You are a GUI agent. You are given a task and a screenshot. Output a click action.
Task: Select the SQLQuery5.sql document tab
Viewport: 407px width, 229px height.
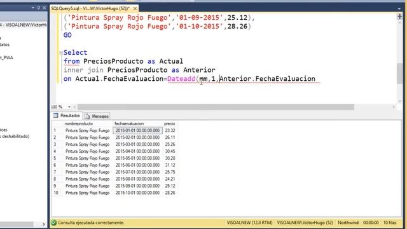[x=90, y=8]
